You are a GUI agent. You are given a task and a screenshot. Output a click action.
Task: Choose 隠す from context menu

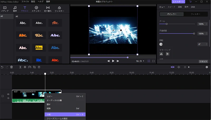pos(65,104)
